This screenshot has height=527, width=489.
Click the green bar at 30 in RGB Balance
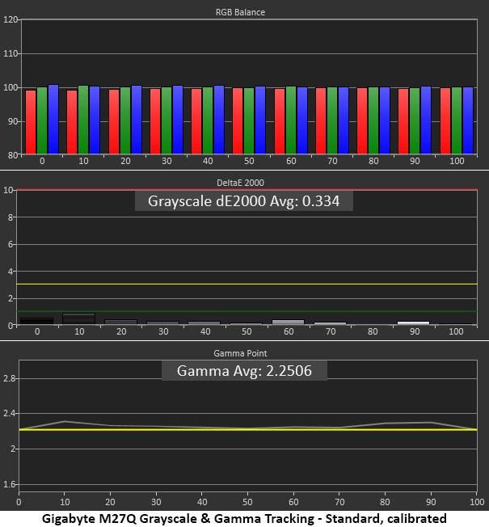pos(167,120)
